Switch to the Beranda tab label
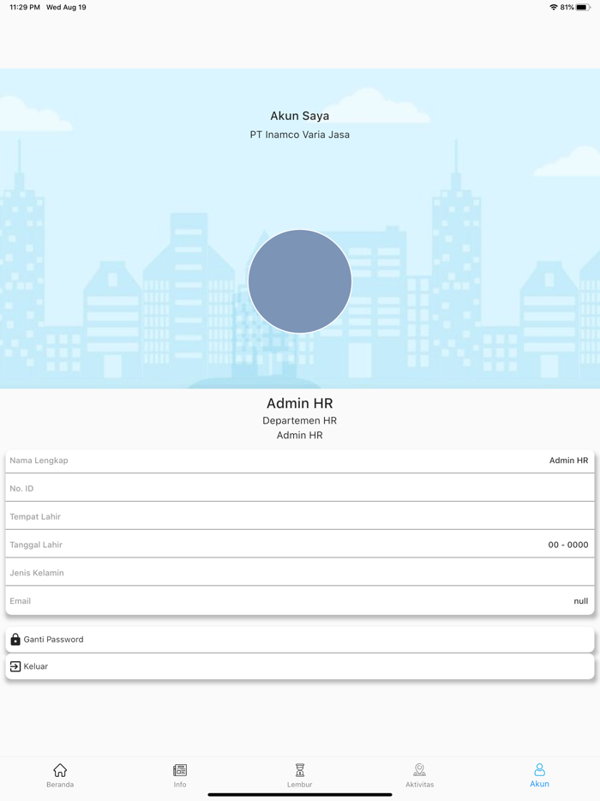 (60, 785)
